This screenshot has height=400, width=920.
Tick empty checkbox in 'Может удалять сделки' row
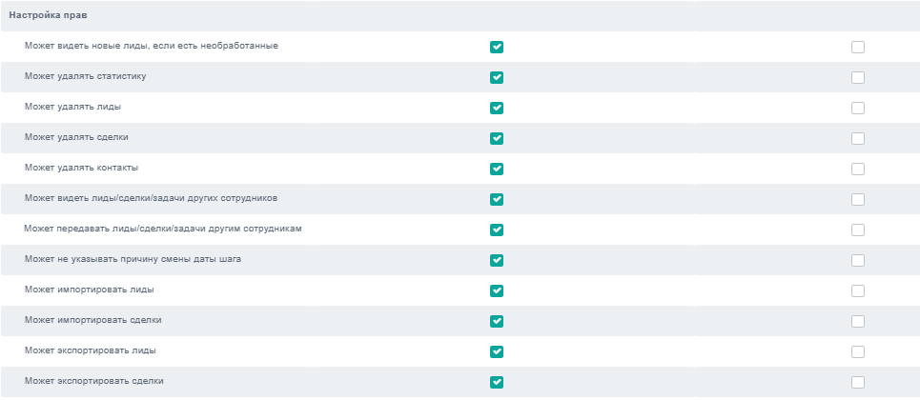[858, 138]
